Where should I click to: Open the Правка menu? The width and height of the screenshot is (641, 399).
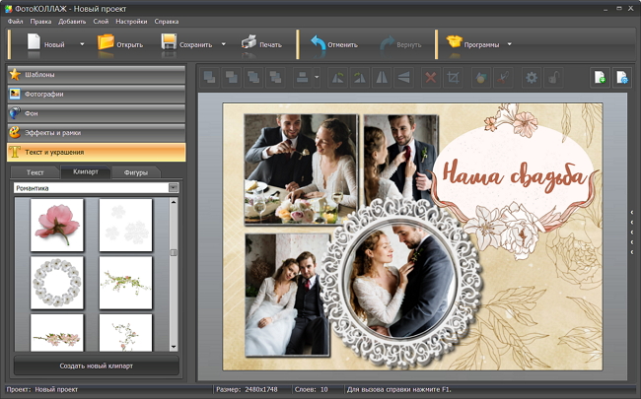coord(40,22)
